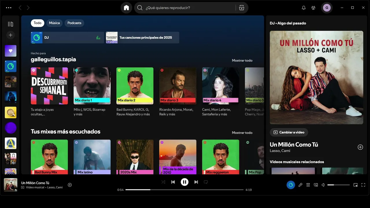Viewport: 370px width, 208px height.
Task: Create a playlist with the sidebar plus
Action: click(x=11, y=35)
